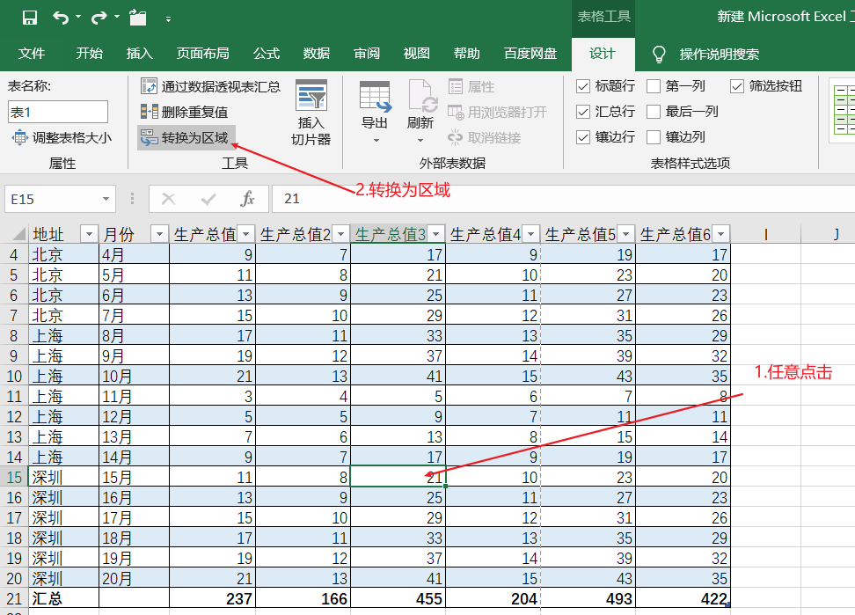Viewport: 855px width, 615px height.
Task: Click the table name field containing 表1
Action: pyautogui.click(x=58, y=112)
